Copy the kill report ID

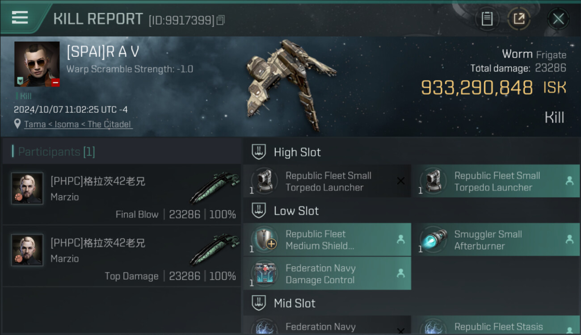[x=221, y=20]
